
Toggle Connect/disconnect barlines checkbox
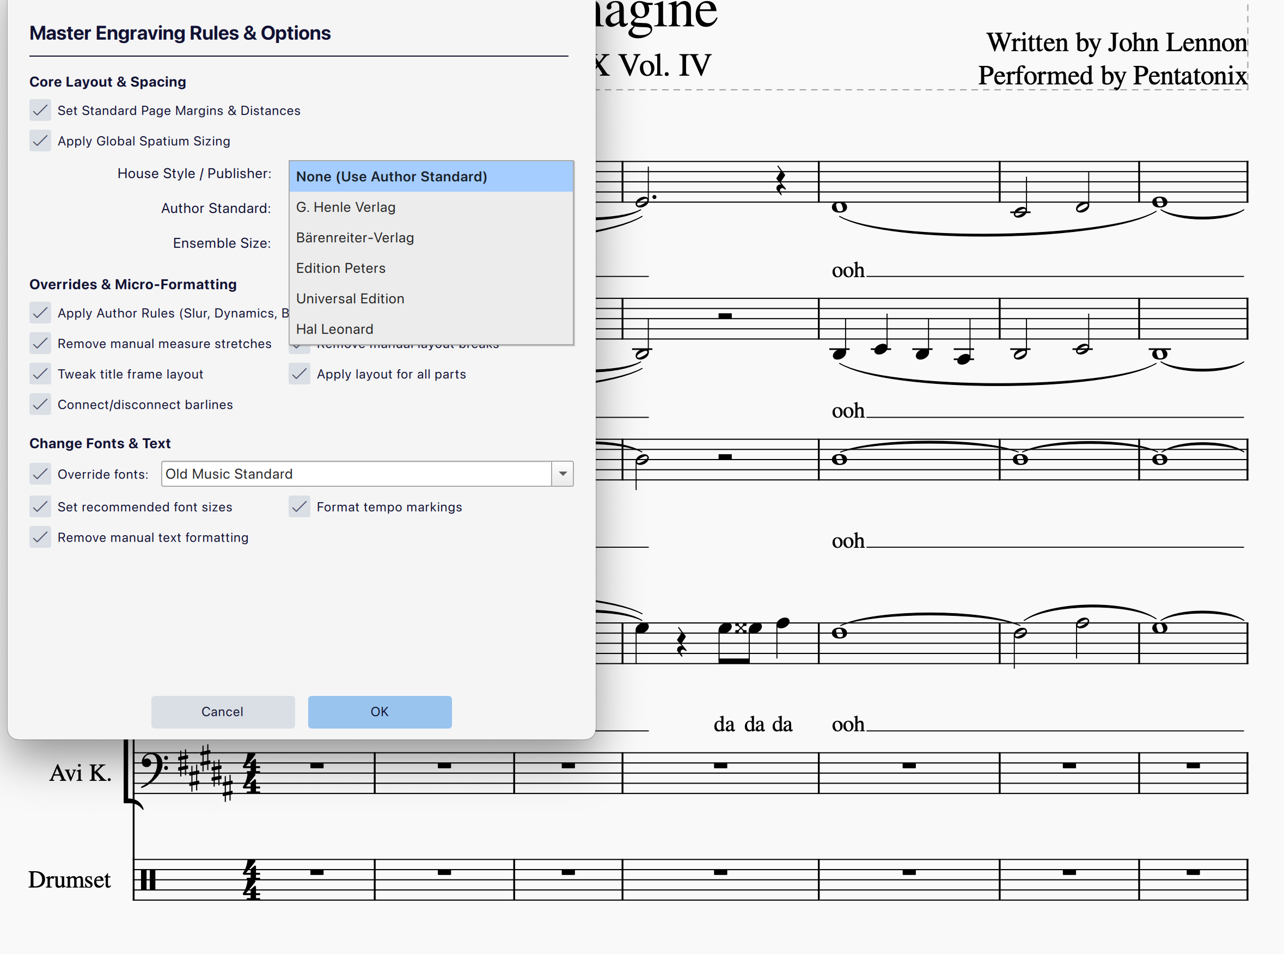click(40, 404)
